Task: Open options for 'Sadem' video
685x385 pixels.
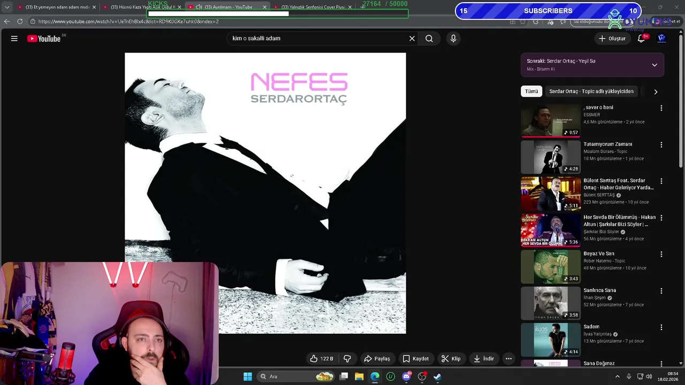Action: (661, 327)
